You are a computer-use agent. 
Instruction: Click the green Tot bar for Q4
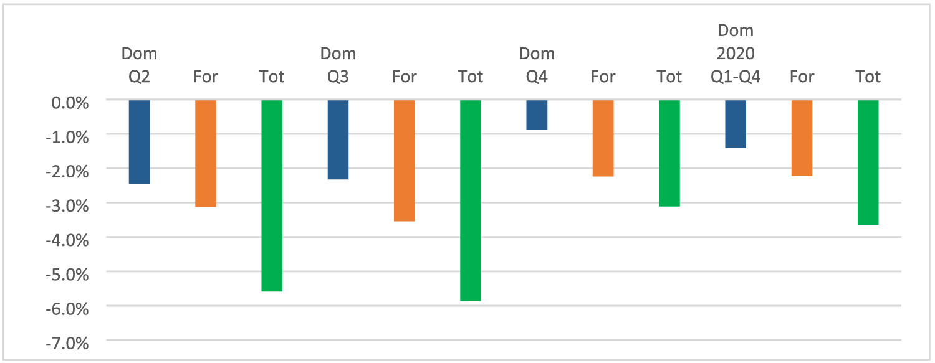click(x=669, y=153)
